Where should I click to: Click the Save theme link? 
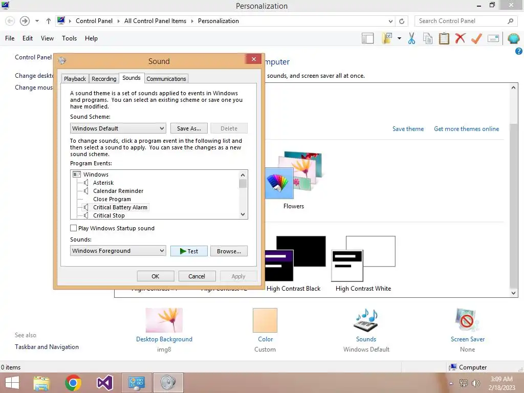pos(408,129)
